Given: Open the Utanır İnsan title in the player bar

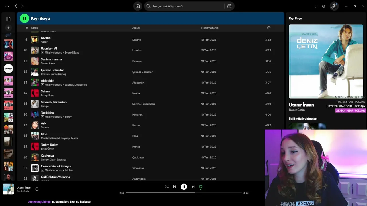Looking at the screenshot, I should tap(24, 187).
